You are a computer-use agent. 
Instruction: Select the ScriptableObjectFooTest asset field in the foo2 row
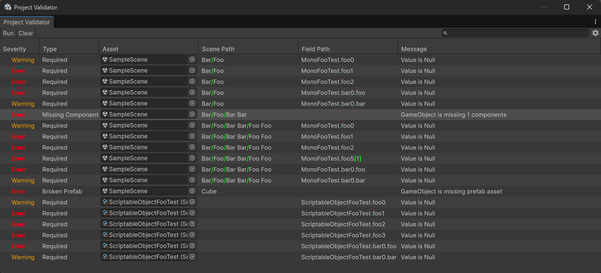click(x=148, y=224)
